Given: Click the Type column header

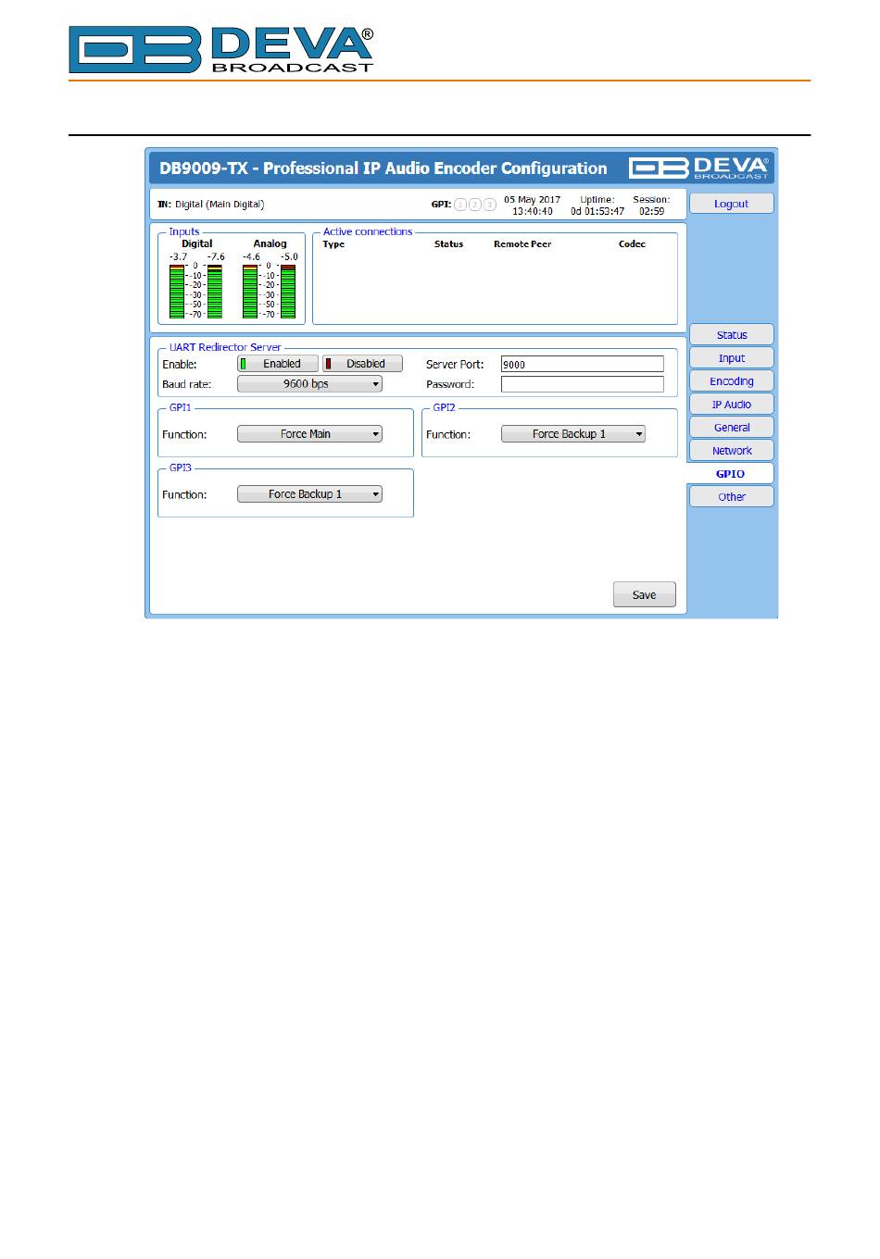Looking at the screenshot, I should click(x=333, y=244).
